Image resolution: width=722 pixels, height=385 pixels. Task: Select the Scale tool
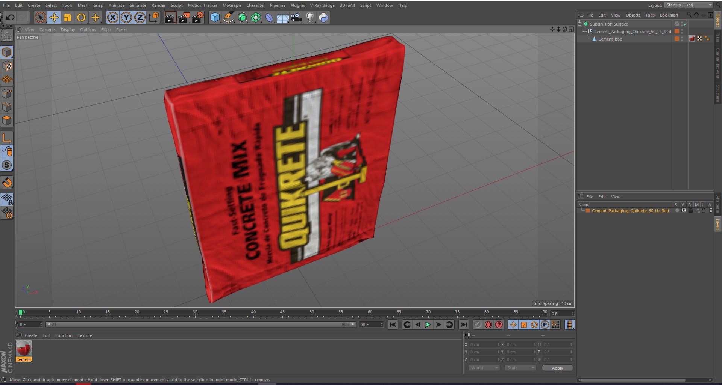pyautogui.click(x=68, y=17)
